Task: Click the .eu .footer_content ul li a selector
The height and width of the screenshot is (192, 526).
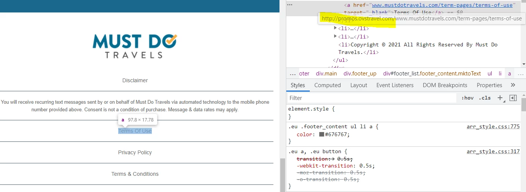Action: (x=331, y=127)
